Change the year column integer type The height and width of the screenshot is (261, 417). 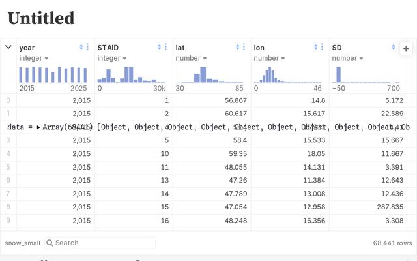34,58
